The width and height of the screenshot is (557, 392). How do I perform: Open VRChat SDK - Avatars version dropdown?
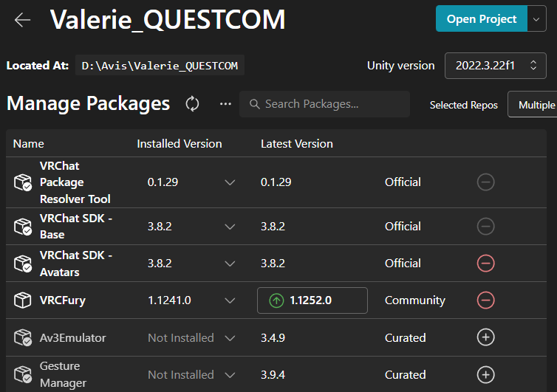click(x=230, y=264)
